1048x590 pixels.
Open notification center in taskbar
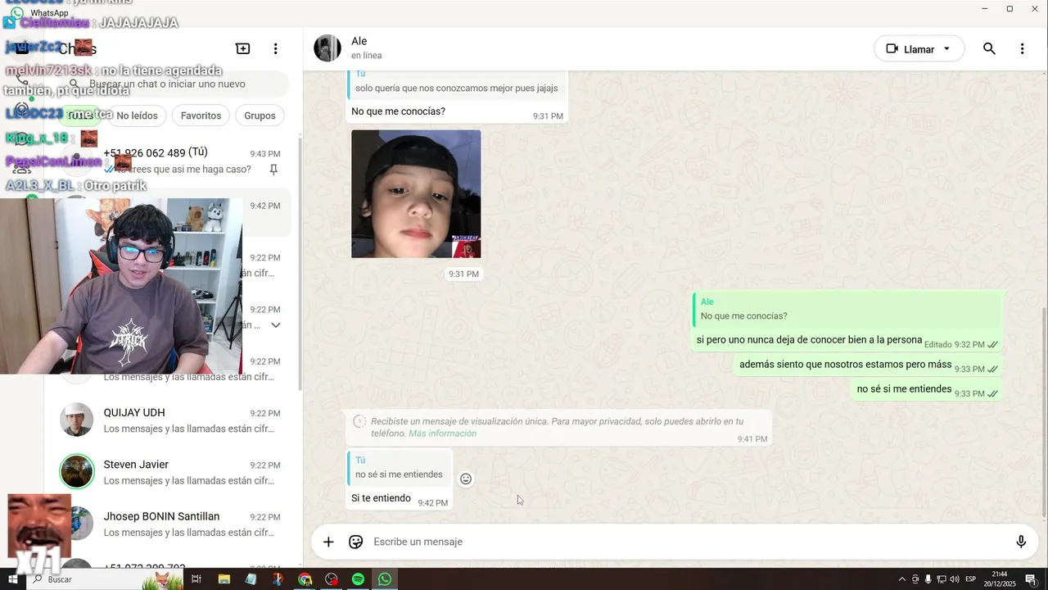1031,579
